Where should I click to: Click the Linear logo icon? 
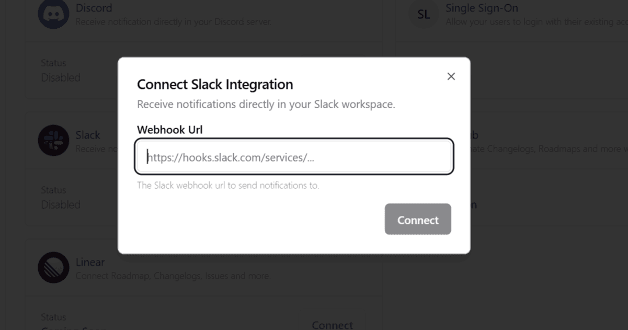[x=53, y=267]
